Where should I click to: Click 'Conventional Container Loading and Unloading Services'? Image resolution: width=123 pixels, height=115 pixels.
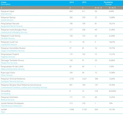point(24,87)
